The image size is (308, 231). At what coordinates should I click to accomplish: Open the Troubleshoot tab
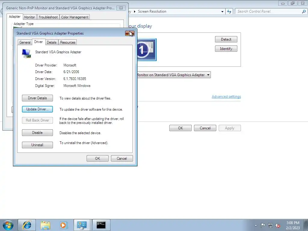pyautogui.click(x=48, y=17)
